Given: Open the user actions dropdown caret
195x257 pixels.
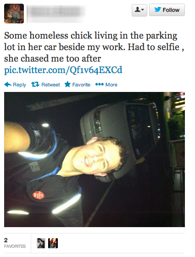Looking at the screenshot, I should click(143, 10).
